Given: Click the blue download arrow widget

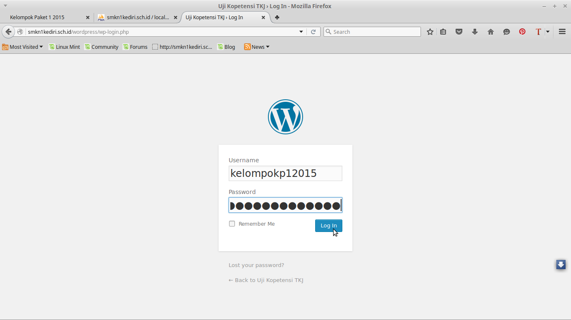Looking at the screenshot, I should (561, 265).
